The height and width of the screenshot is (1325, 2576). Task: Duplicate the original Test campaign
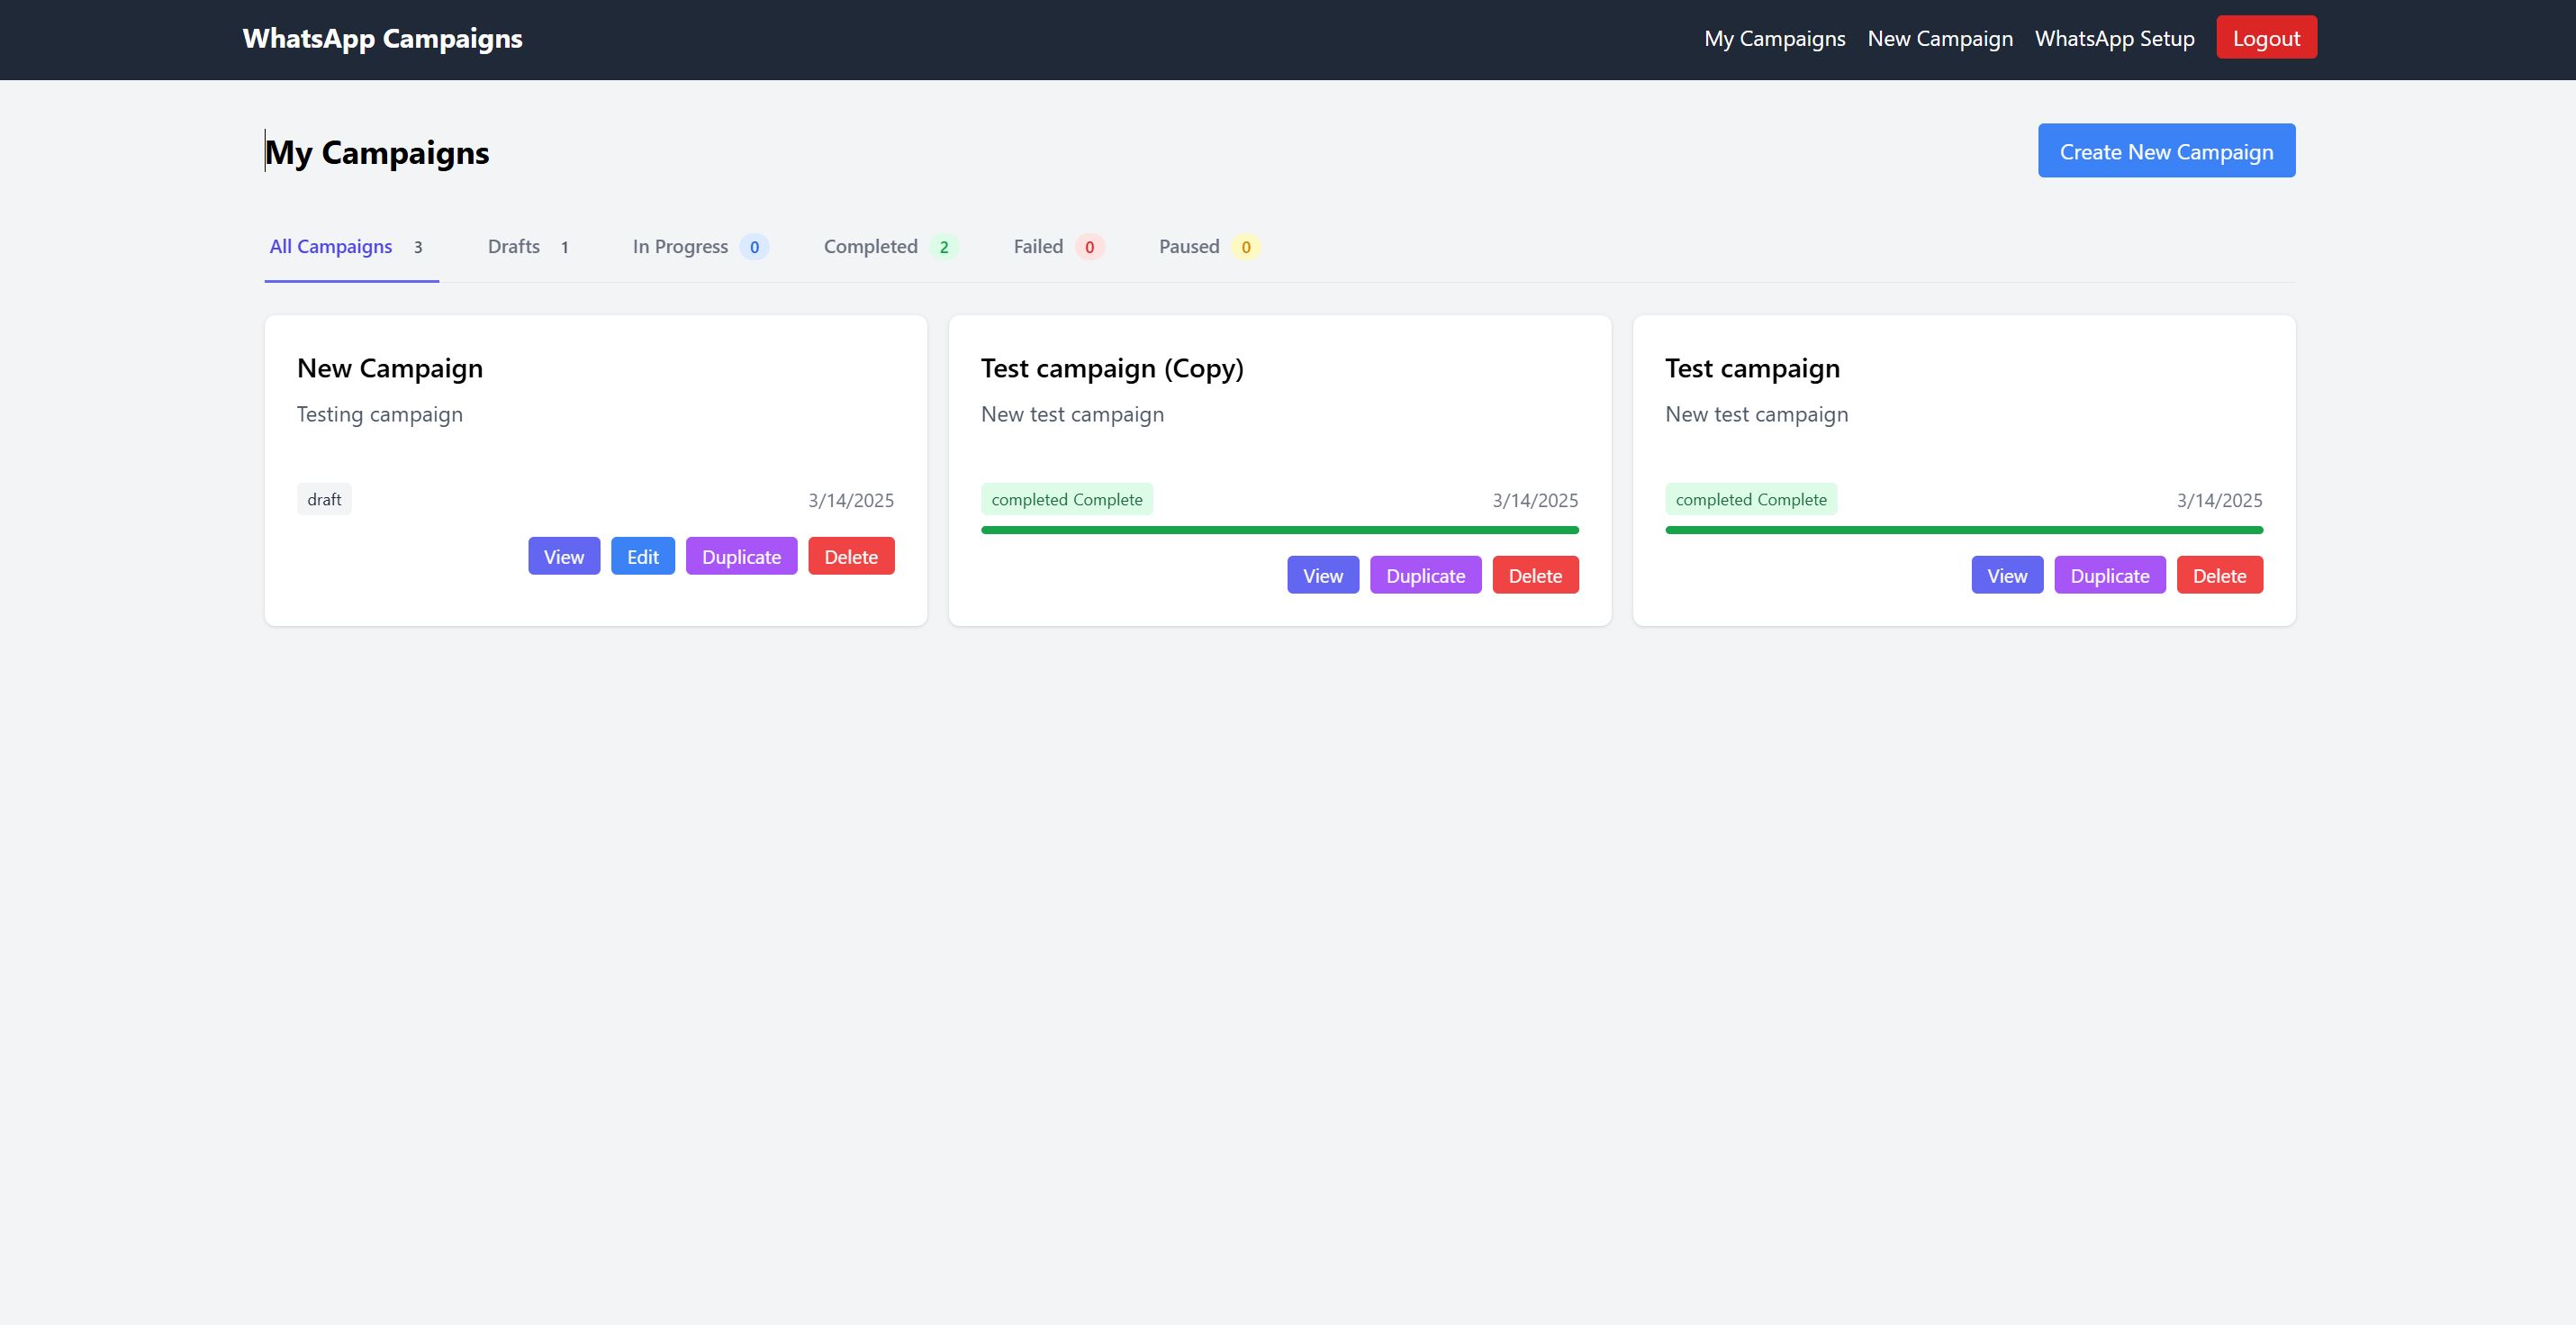(x=2109, y=576)
